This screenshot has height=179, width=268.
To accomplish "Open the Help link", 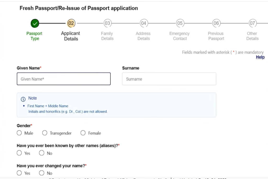I will (x=260, y=57).
